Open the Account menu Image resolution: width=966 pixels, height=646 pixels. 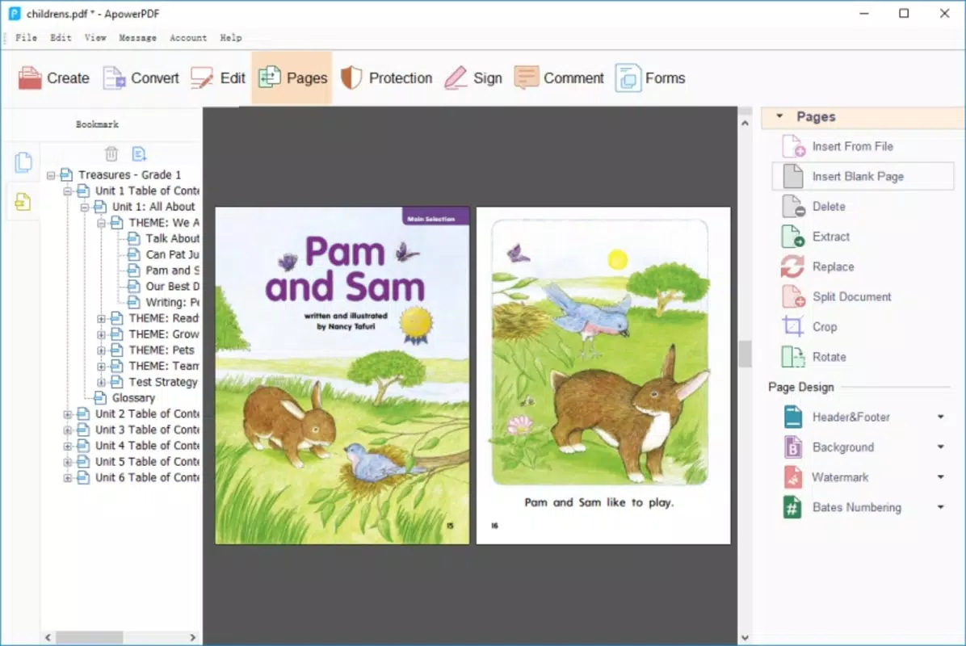(188, 38)
